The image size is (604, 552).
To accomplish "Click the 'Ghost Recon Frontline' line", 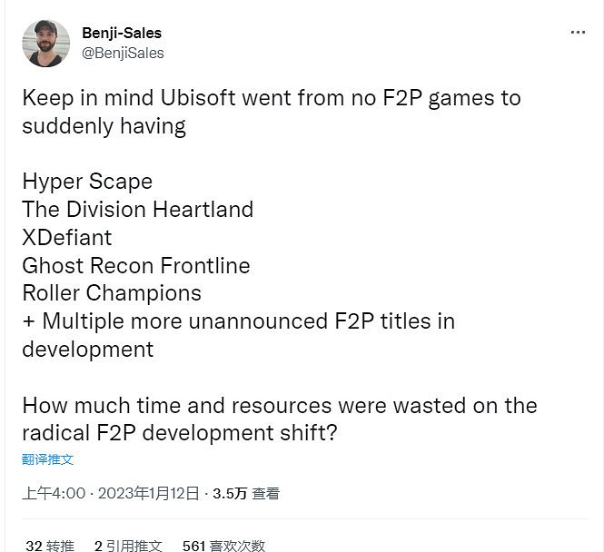I will tap(135, 265).
